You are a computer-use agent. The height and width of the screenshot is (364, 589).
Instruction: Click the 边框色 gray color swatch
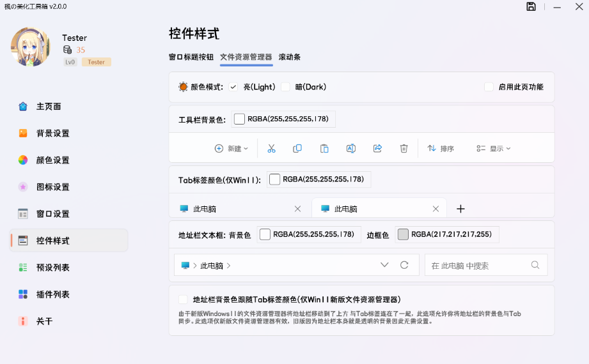[x=403, y=234]
